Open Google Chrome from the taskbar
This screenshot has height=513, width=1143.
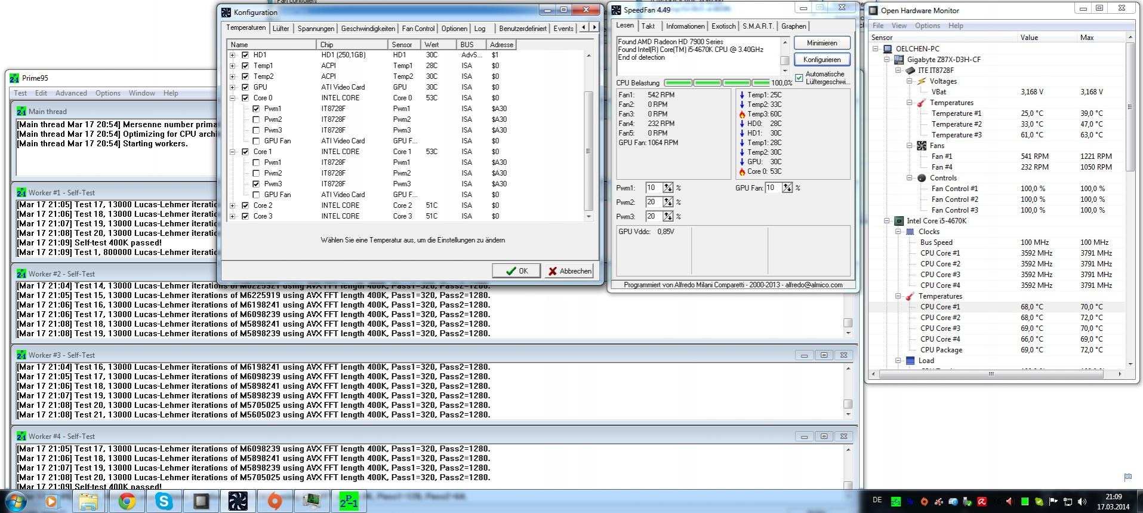126,501
